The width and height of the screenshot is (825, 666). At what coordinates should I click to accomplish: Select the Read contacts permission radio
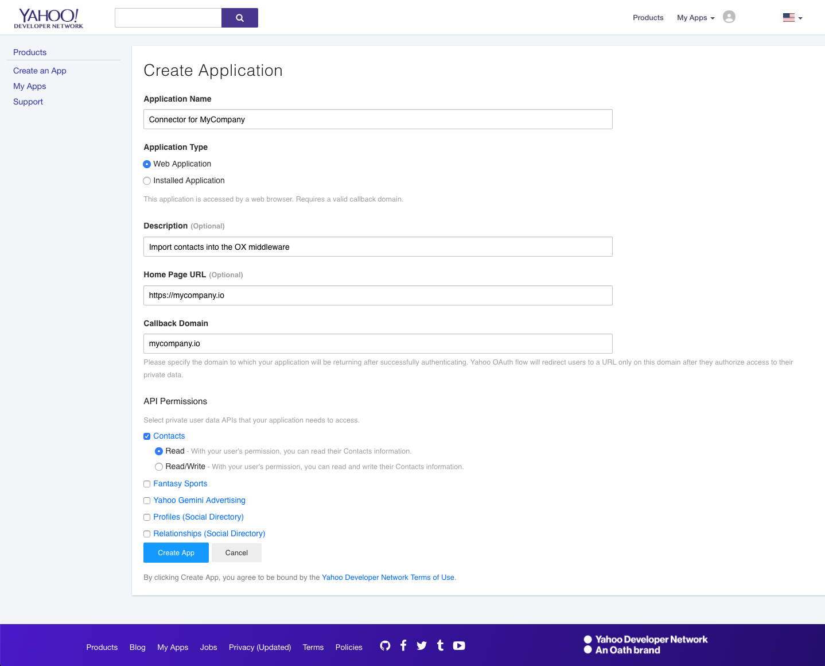[159, 451]
